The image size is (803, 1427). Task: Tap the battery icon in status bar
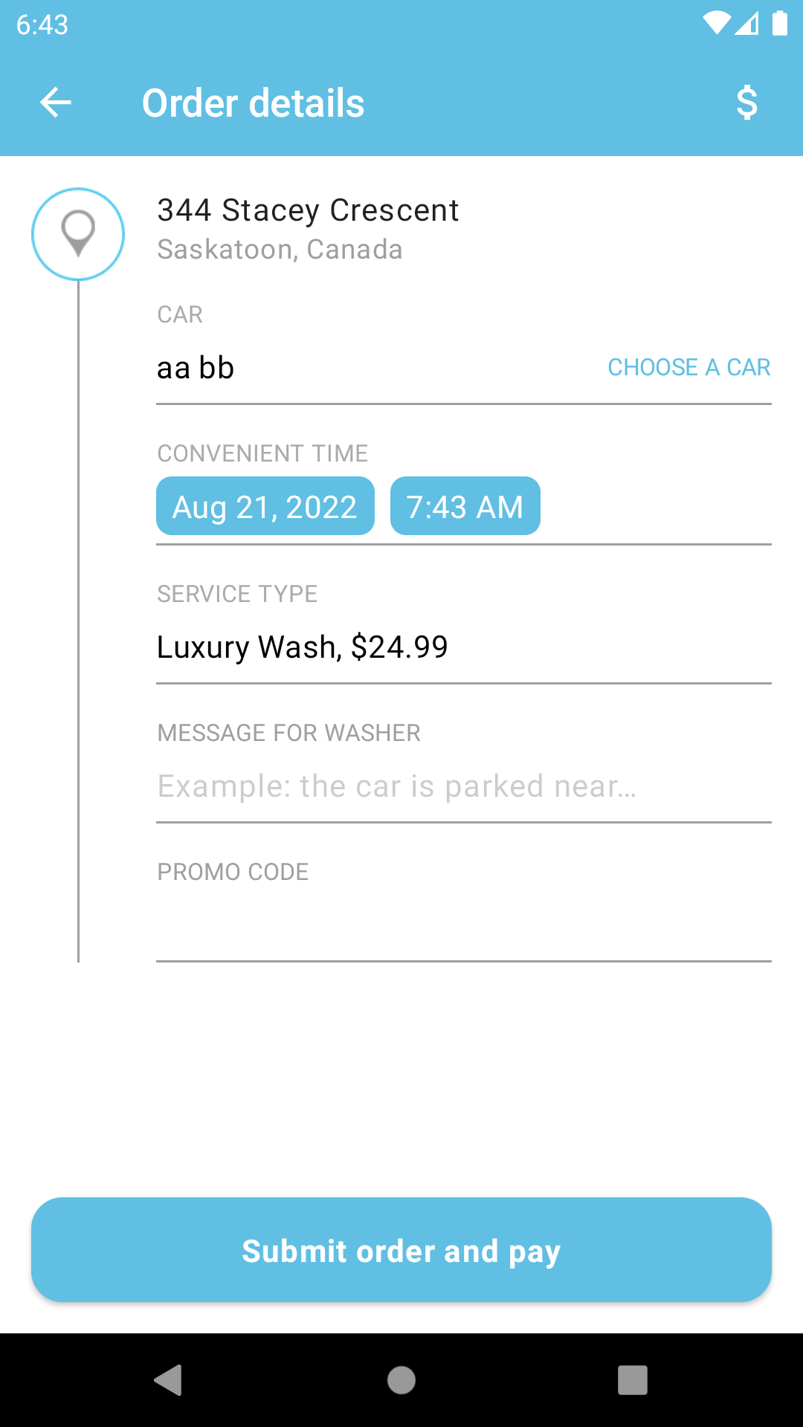[779, 23]
